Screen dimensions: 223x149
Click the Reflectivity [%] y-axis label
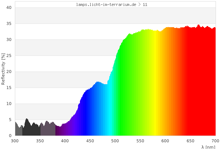(x=3, y=69)
